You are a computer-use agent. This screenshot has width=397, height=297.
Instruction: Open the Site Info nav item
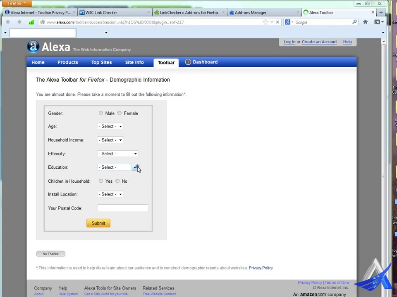click(134, 62)
